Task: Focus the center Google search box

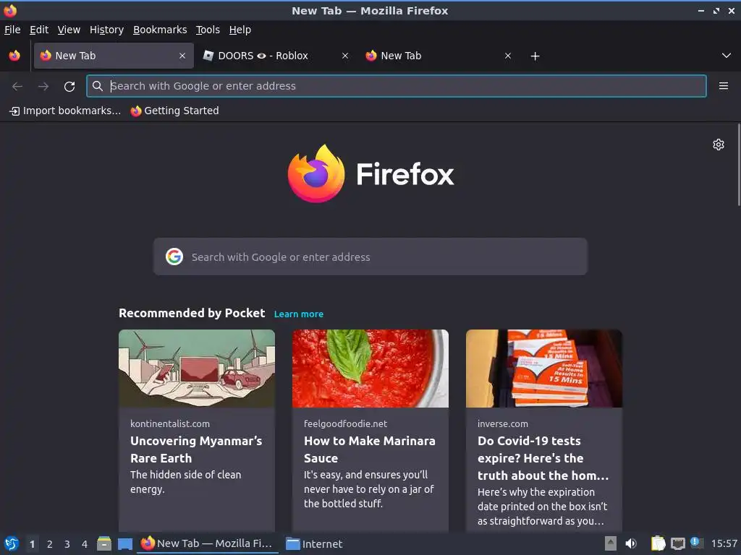Action: [x=370, y=257]
